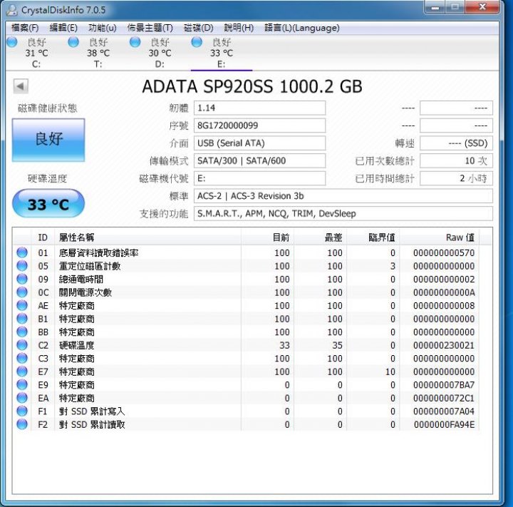Click the power on hours field 2 小時
The height and width of the screenshot is (507, 513).
(457, 178)
